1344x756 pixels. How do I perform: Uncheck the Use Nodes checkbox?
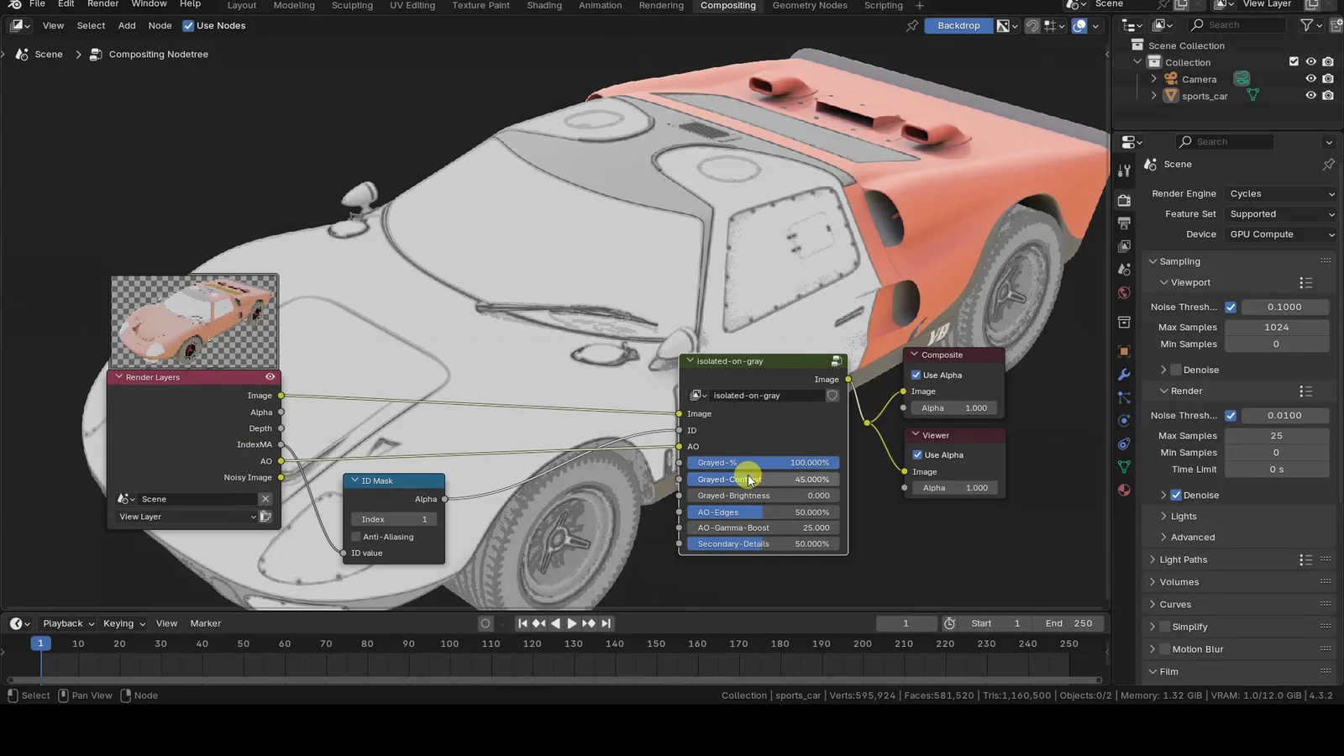tap(188, 26)
